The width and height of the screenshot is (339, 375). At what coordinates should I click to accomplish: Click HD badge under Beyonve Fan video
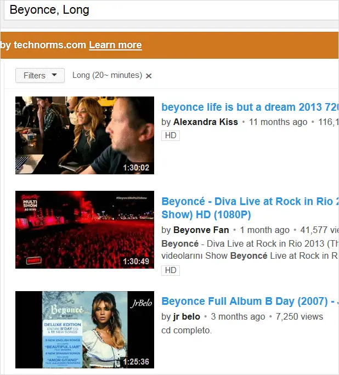[x=171, y=270]
